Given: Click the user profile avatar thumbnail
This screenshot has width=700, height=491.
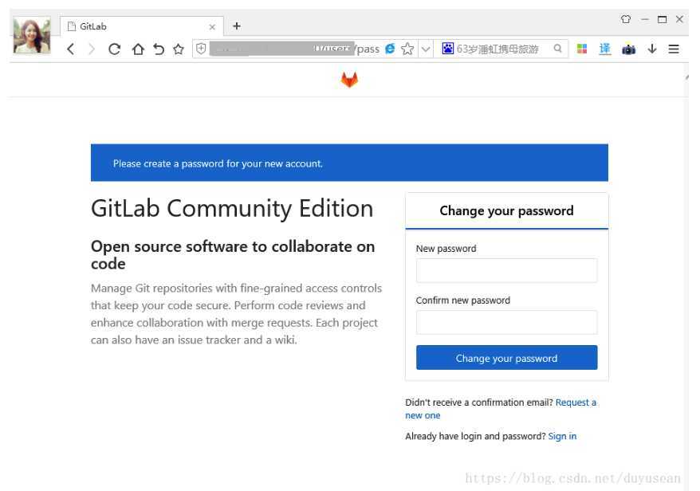Looking at the screenshot, I should (x=32, y=35).
